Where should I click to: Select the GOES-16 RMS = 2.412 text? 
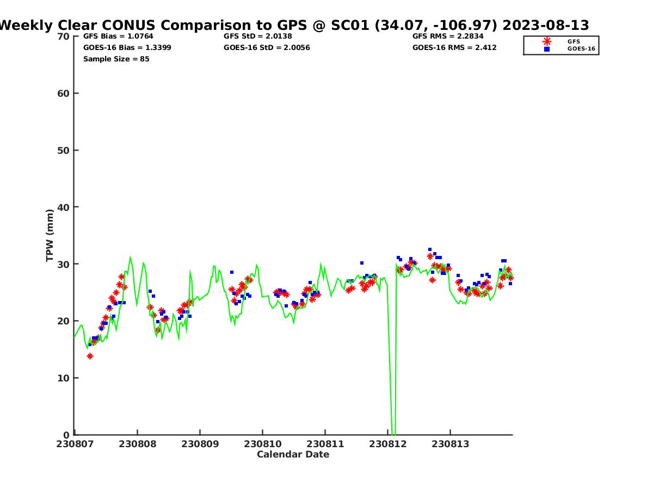point(454,48)
